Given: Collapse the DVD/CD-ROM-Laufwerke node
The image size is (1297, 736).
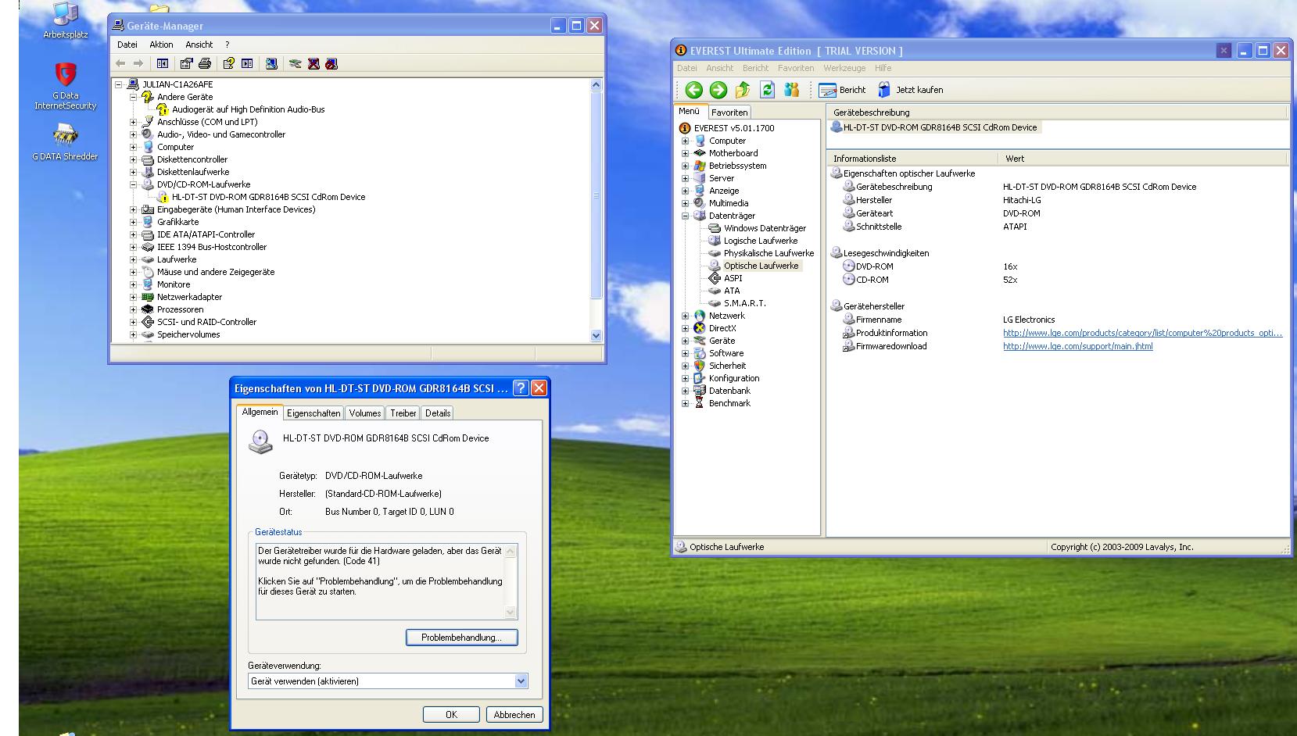Looking at the screenshot, I should (133, 184).
